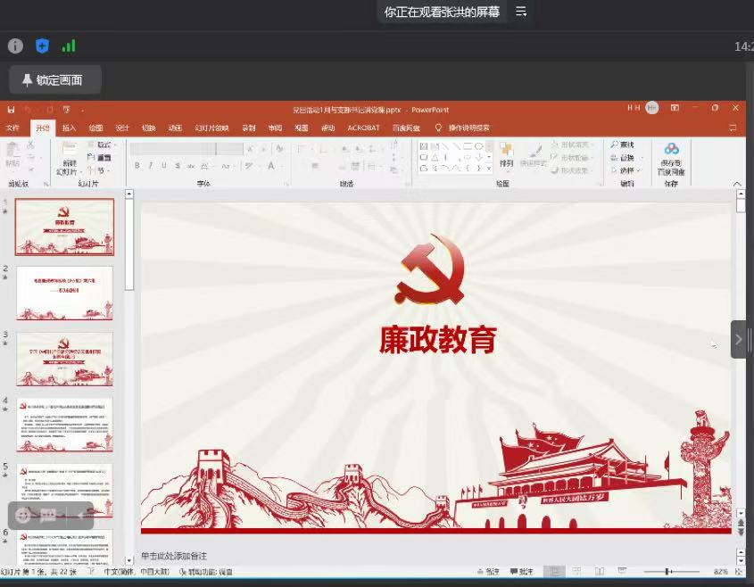Open the 文件 menu
The width and height of the screenshot is (754, 587).
coord(13,128)
